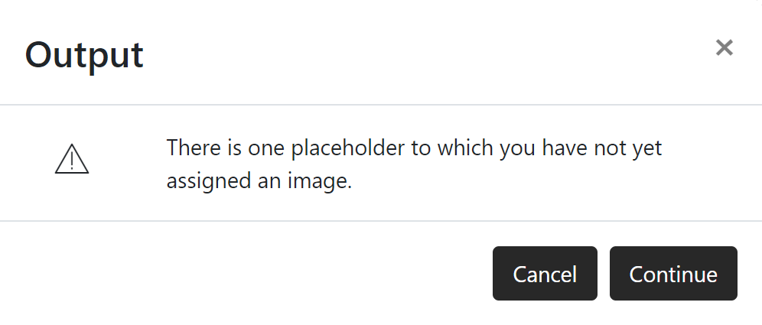The height and width of the screenshot is (325, 762).
Task: Click the placeholder warning message text
Action: pyautogui.click(x=413, y=164)
